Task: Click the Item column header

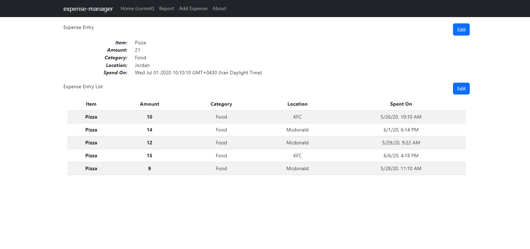Action: [x=91, y=104]
